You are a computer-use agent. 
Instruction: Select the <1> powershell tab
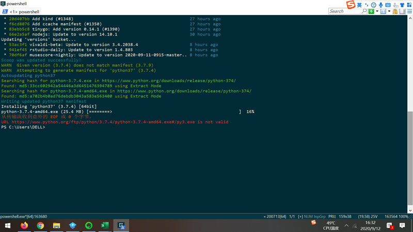point(21,11)
